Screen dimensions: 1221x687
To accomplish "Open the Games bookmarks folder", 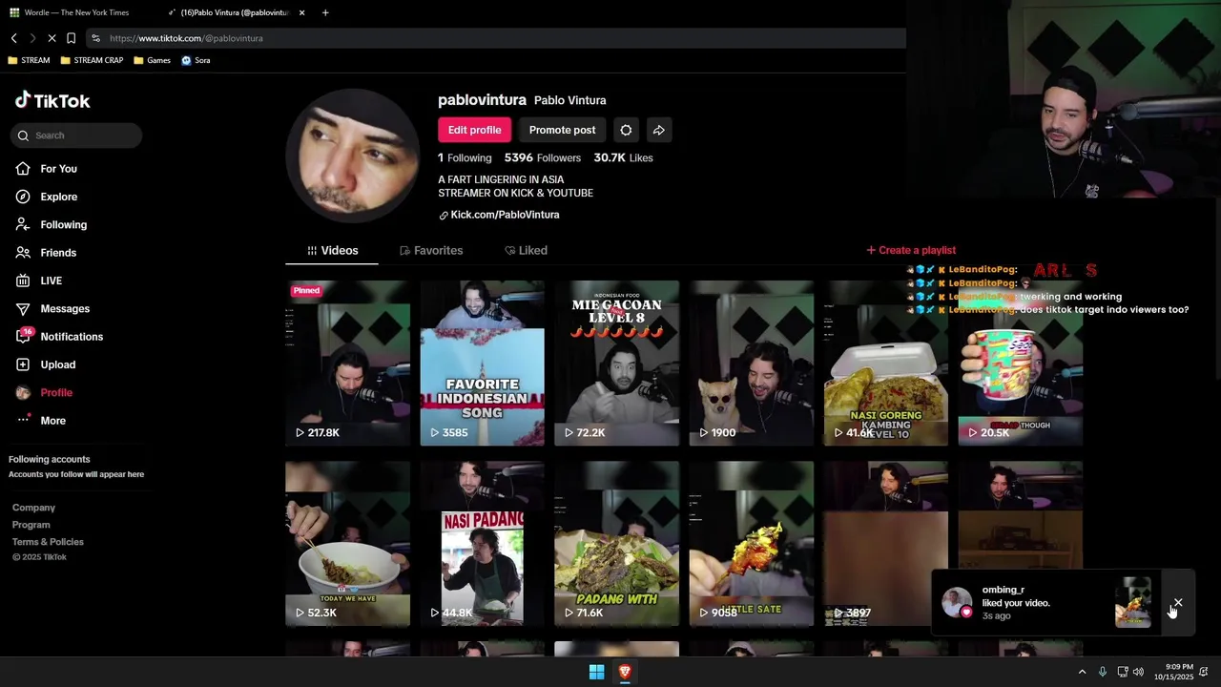I will pyautogui.click(x=153, y=60).
